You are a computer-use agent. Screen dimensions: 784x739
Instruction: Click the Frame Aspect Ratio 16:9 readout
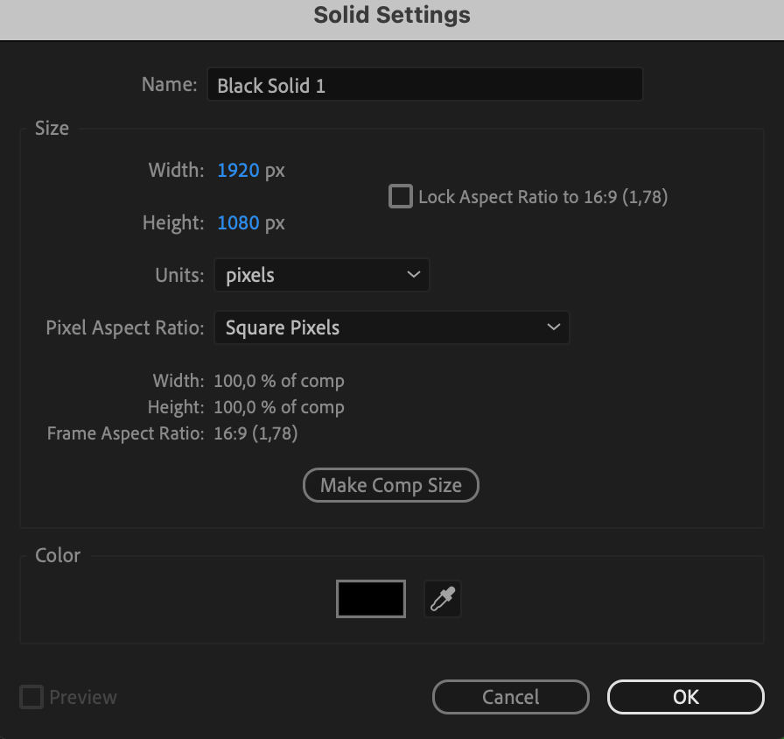pyautogui.click(x=255, y=433)
